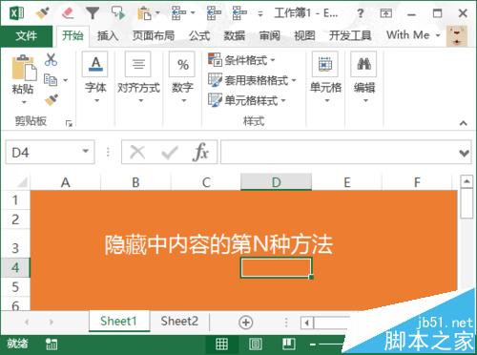Switch to 视图 View tab

tap(304, 35)
